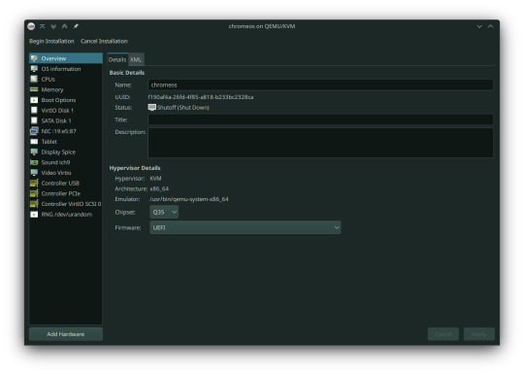Click the KVM hypervisor value
This screenshot has height=374, width=524.
tap(155, 179)
